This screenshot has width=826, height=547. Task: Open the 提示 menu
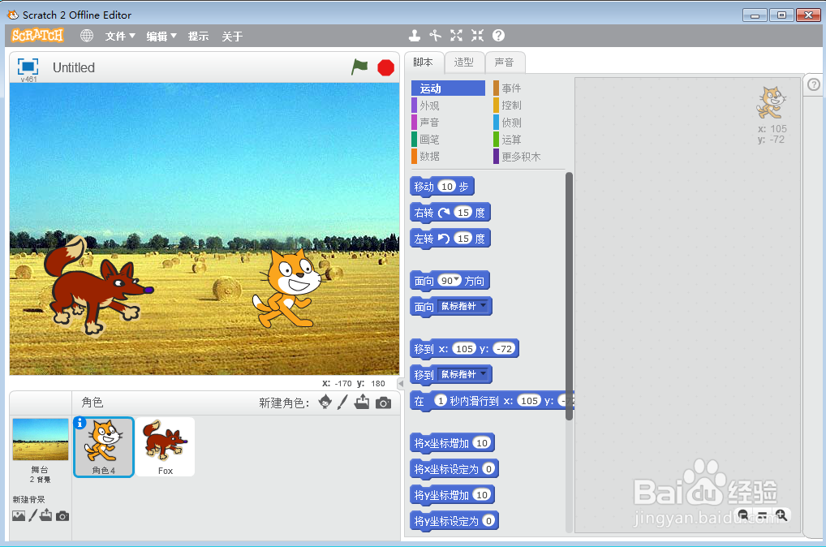[198, 36]
